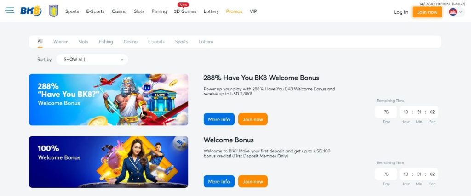
Task: Open 3D Games with New badge
Action: (185, 11)
